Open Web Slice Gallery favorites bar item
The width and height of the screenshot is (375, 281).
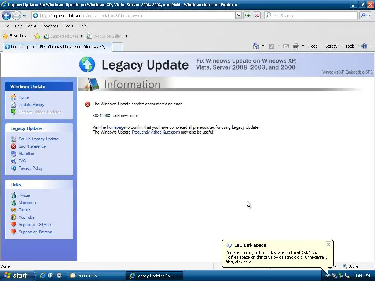click(107, 36)
